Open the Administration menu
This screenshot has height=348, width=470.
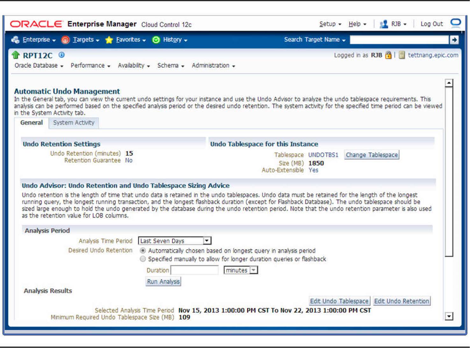click(x=213, y=66)
